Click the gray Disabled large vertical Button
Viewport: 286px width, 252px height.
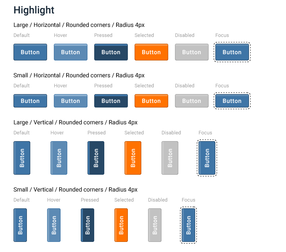pos(170,158)
